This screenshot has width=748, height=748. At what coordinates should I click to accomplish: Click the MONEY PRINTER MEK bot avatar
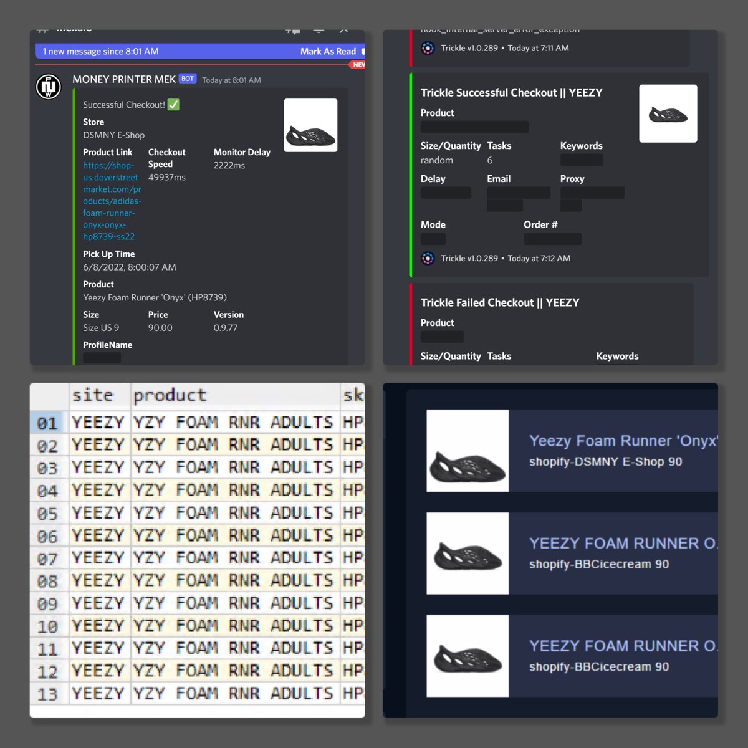(x=49, y=86)
